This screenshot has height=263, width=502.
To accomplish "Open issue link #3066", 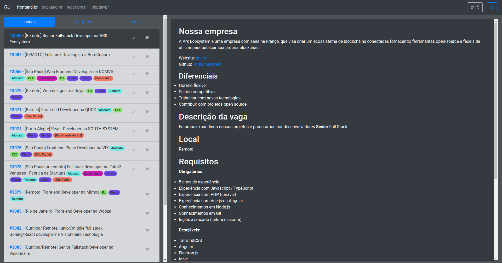I will click(x=15, y=71).
